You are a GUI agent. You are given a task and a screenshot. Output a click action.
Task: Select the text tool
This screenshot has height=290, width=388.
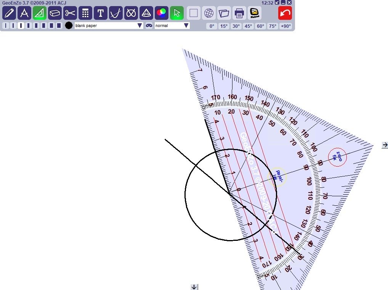[x=101, y=13]
